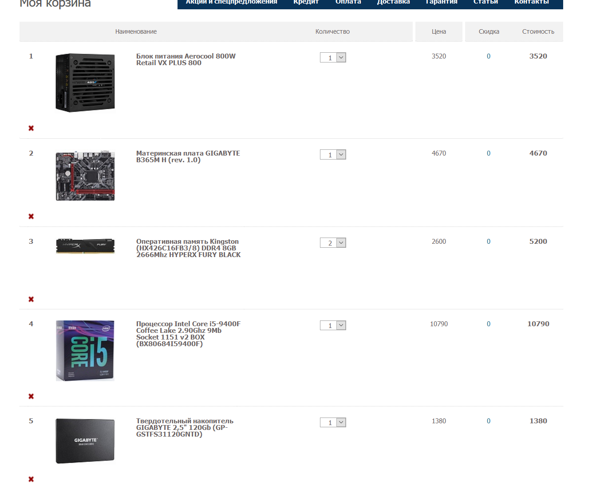
Task: Select the 10790 total cost value
Action: click(538, 324)
